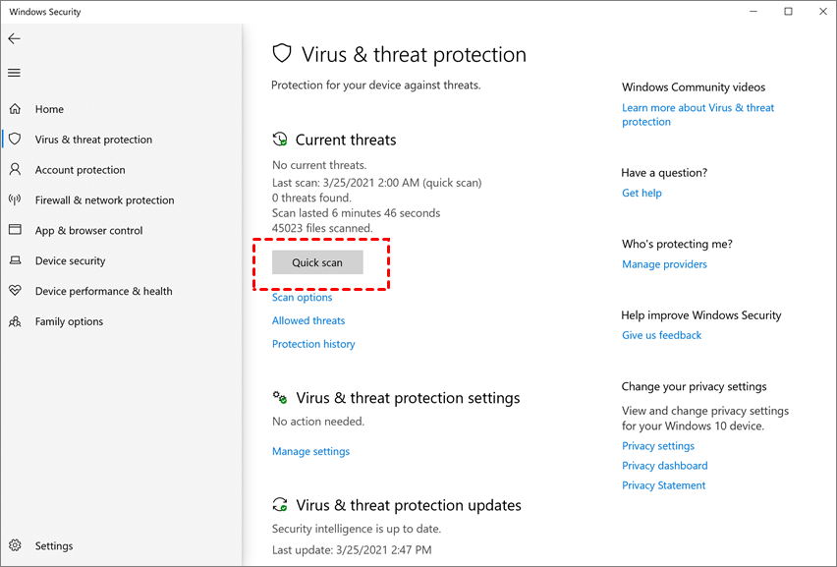Click the Privacy dashboard link
Image resolution: width=837 pixels, height=567 pixels.
tap(664, 466)
